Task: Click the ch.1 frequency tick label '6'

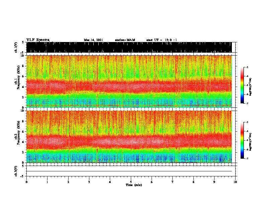Action: click(23, 76)
